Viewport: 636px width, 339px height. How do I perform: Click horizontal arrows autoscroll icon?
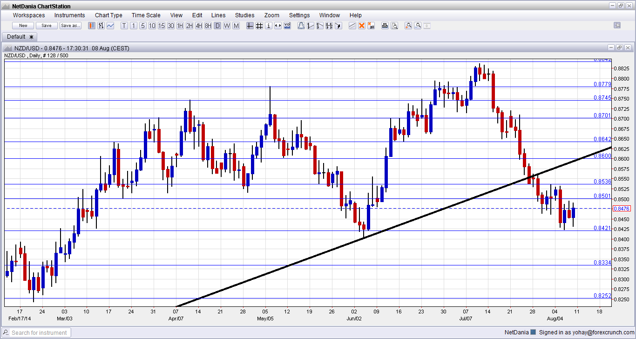pos(278,26)
